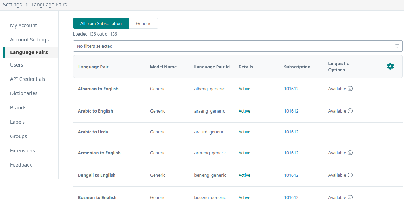
Task: Open Labels section in sidebar
Action: tap(17, 122)
